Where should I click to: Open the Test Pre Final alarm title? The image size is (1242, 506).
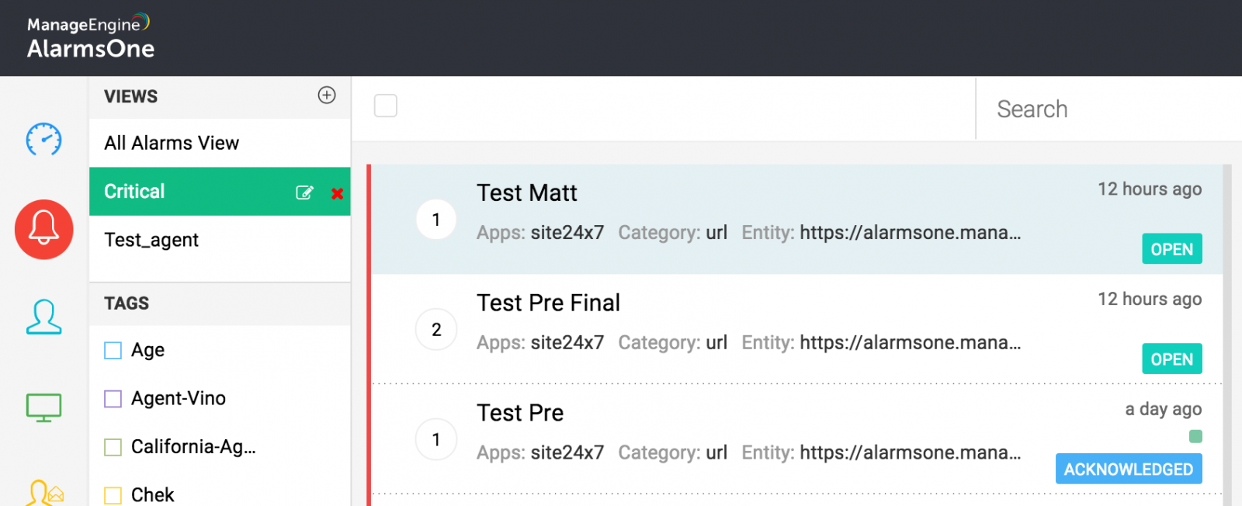click(548, 303)
